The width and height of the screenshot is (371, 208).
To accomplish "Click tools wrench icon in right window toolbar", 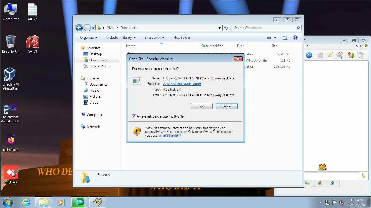I will point(340,55).
